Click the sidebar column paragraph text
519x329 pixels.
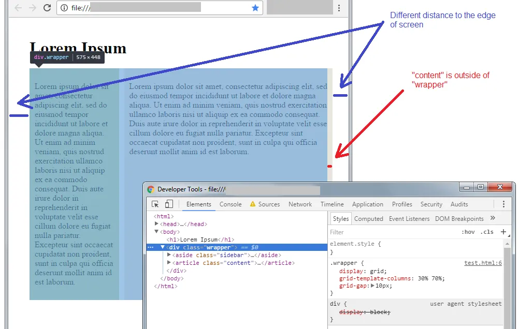74,184
